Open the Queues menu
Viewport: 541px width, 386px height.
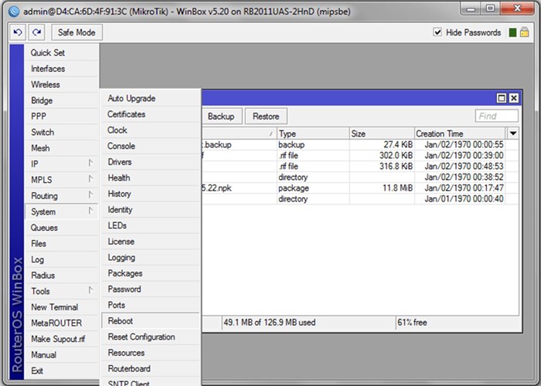coord(61,228)
